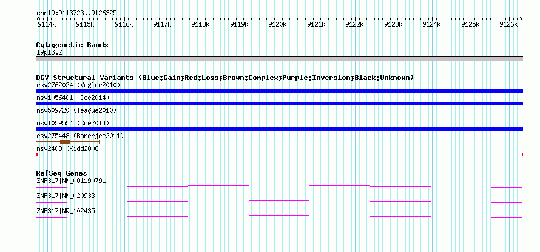
Task: Click the gray 19p13.2 cytogenetic band bar
Action: coord(279,59)
